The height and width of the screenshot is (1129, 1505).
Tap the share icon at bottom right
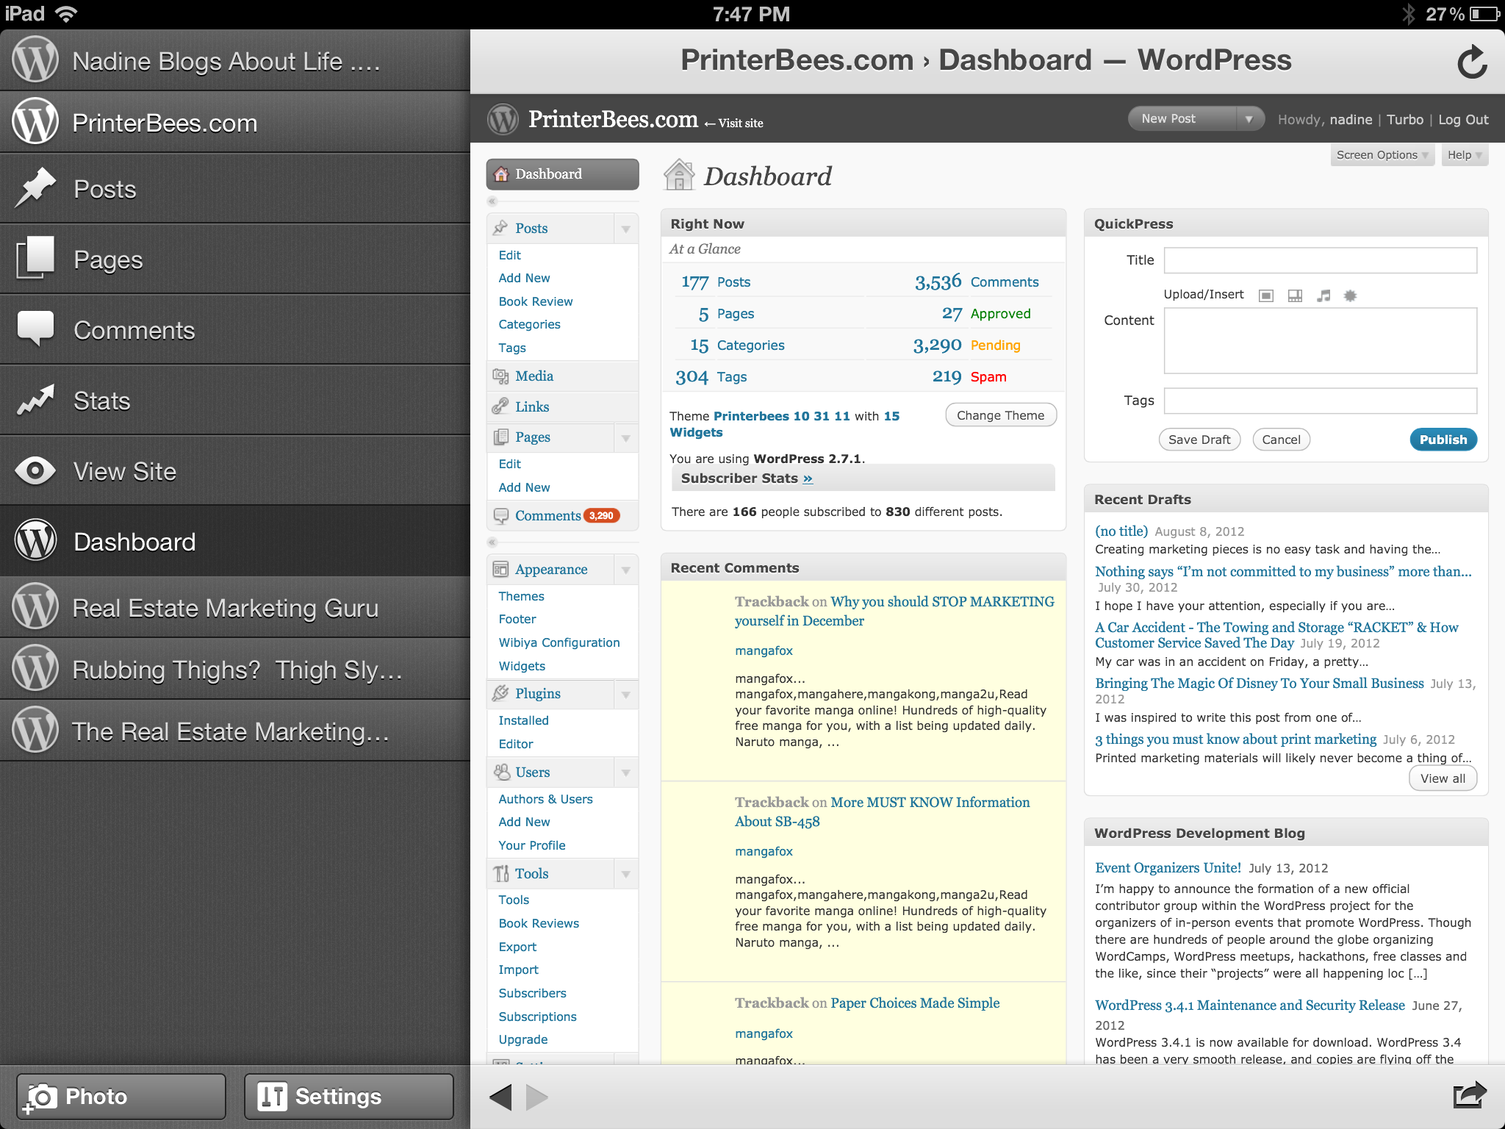pyautogui.click(x=1469, y=1095)
